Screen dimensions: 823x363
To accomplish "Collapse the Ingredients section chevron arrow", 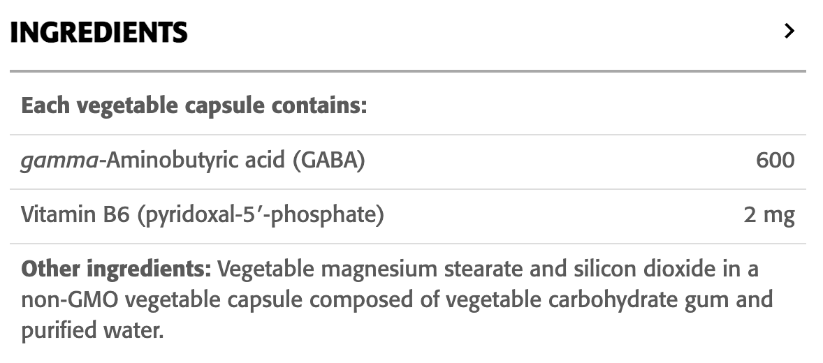I will (x=789, y=31).
